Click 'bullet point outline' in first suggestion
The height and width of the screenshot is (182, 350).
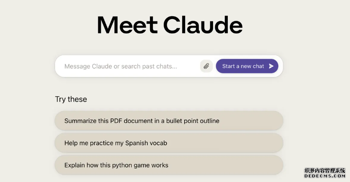tap(193, 121)
